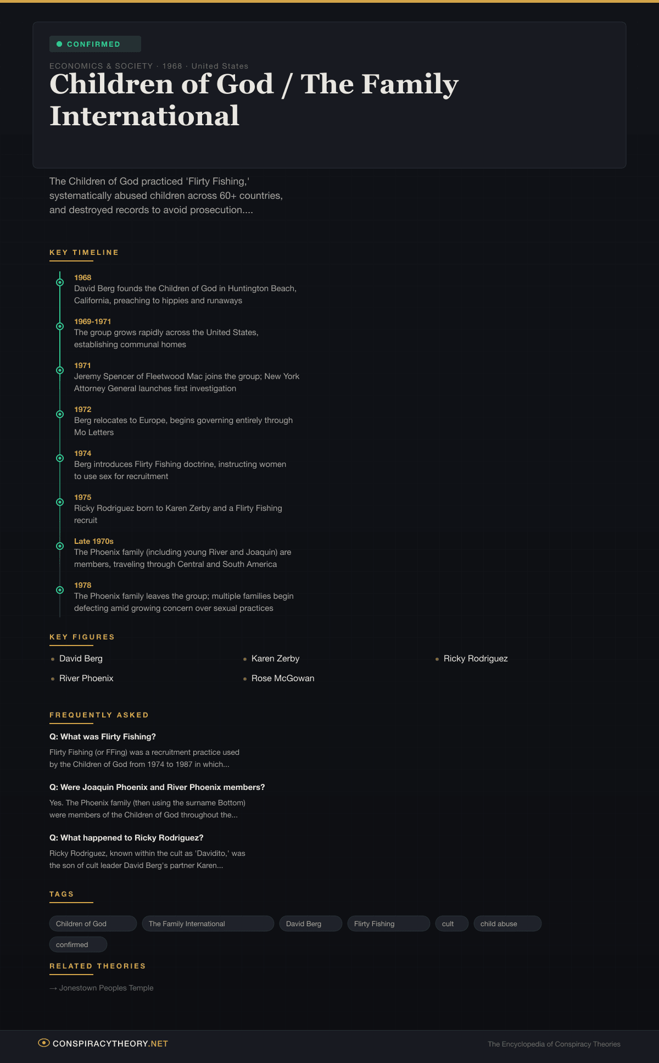This screenshot has height=1063, width=659.
Task: Click the Late 1970s timeline marker
Action: (x=60, y=546)
